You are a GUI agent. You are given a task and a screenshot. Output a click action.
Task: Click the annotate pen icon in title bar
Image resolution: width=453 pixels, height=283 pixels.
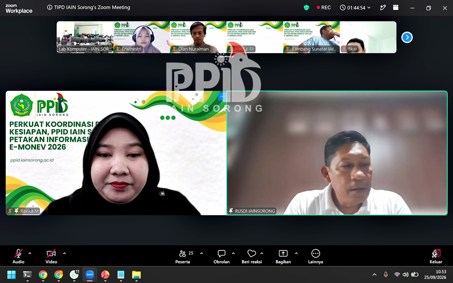tap(383, 8)
